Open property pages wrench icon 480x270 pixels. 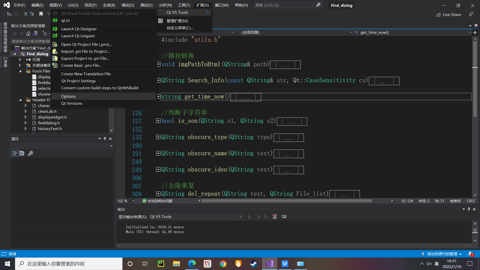point(30,153)
